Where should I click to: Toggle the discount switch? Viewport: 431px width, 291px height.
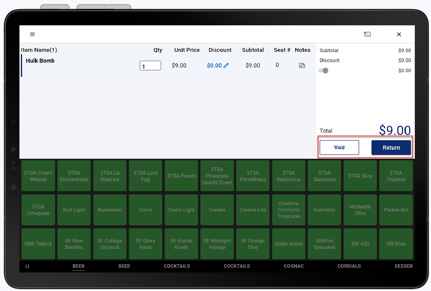click(323, 70)
